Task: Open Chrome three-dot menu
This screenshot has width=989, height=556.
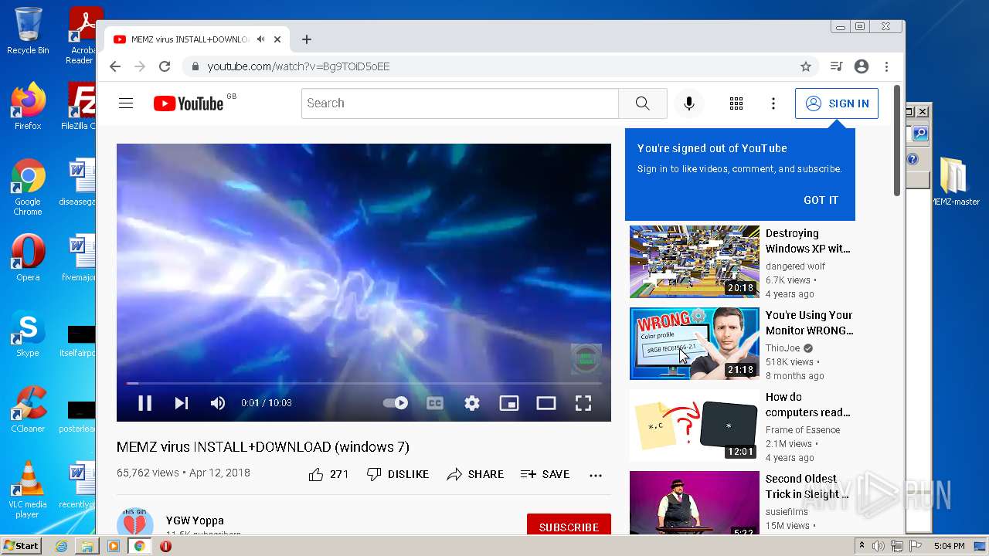Action: tap(887, 66)
